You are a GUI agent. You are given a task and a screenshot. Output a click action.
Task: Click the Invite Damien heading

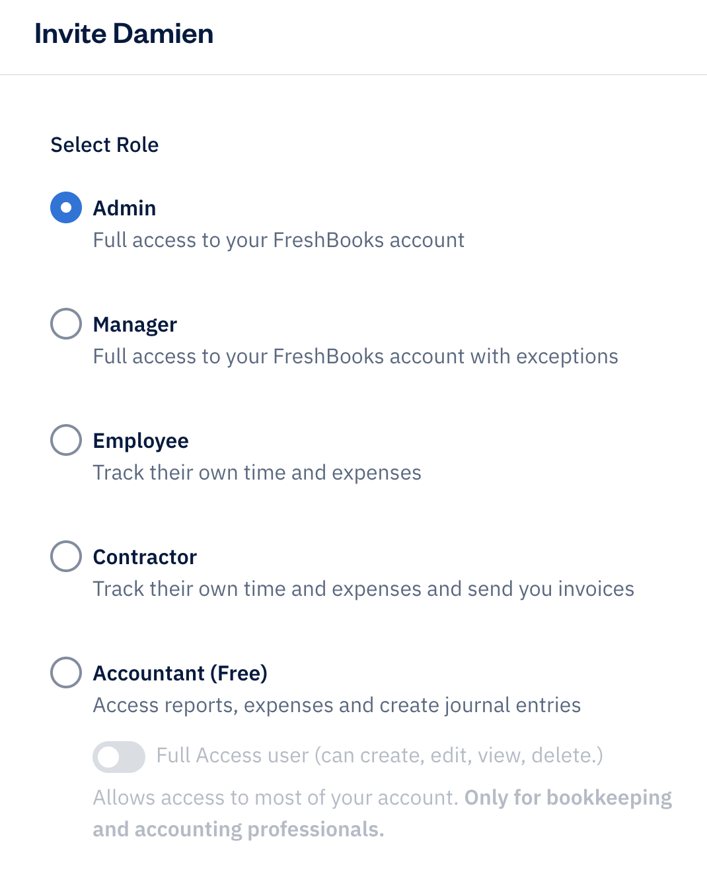click(124, 33)
